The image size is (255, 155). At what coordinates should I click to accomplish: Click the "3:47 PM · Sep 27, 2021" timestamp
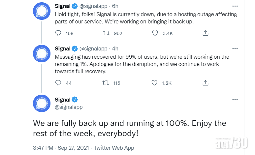(x=61, y=148)
